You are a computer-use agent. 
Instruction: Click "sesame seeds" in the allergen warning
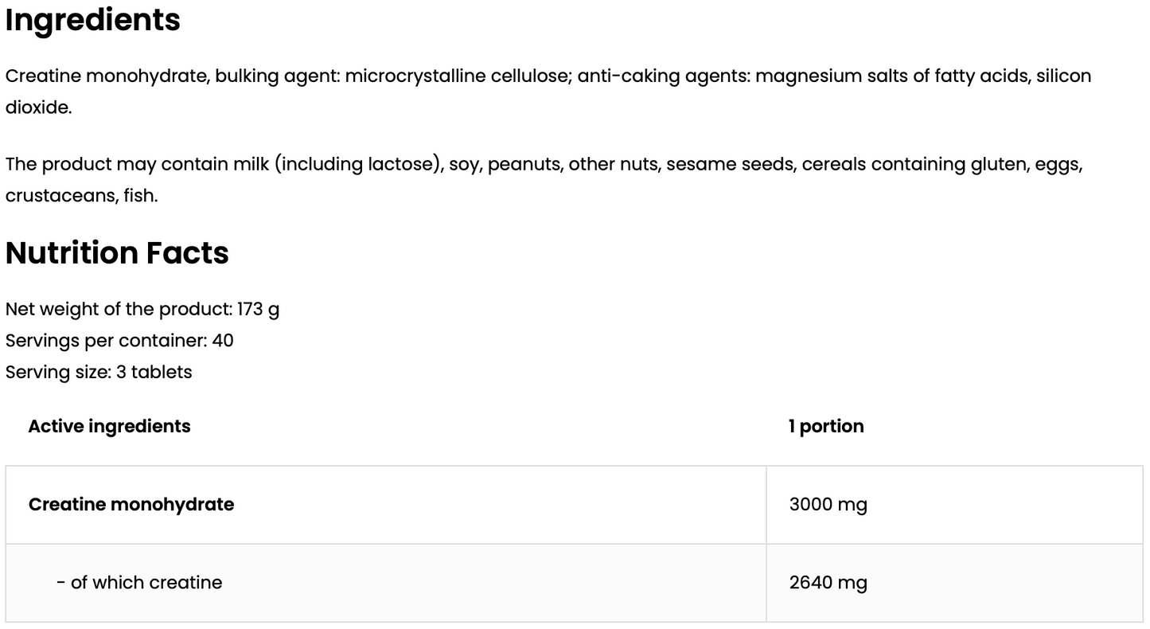729,165
